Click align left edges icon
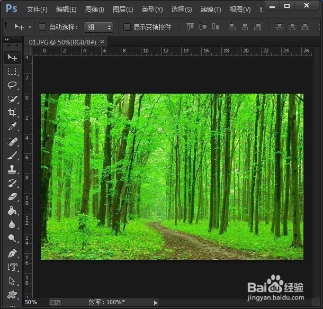The width and height of the screenshot is (323, 309). coord(232,27)
